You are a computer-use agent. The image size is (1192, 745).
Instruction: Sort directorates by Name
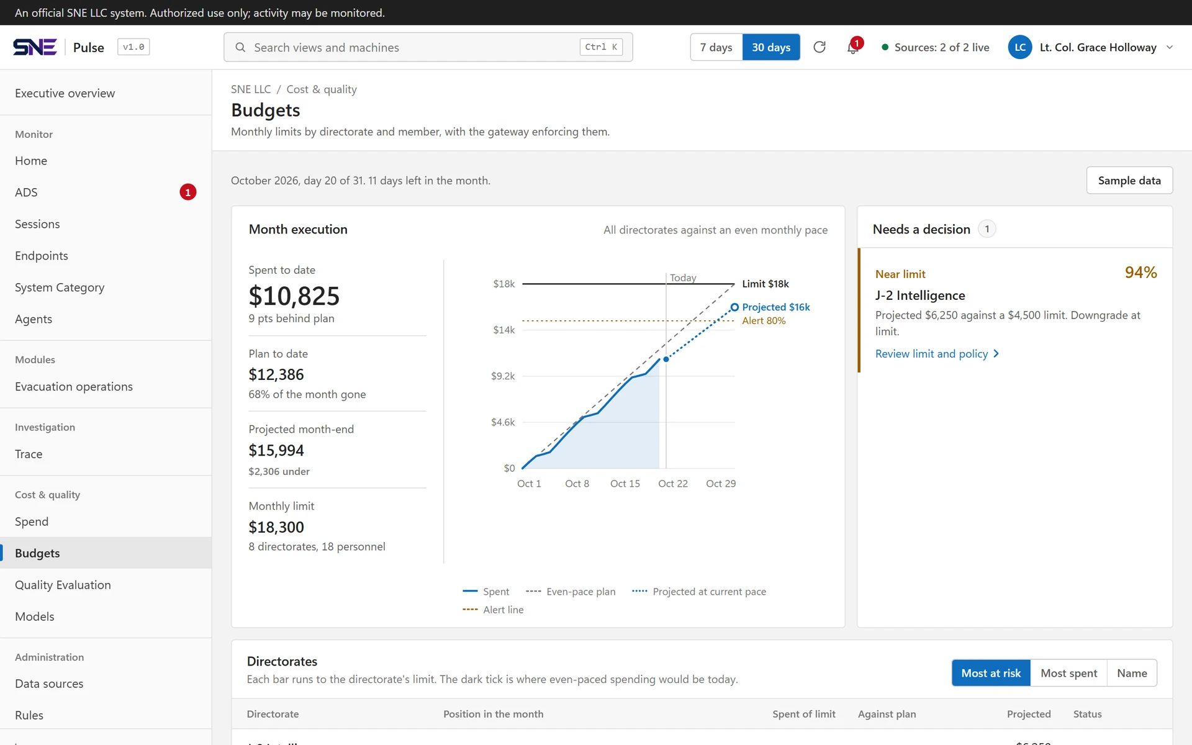click(x=1132, y=673)
